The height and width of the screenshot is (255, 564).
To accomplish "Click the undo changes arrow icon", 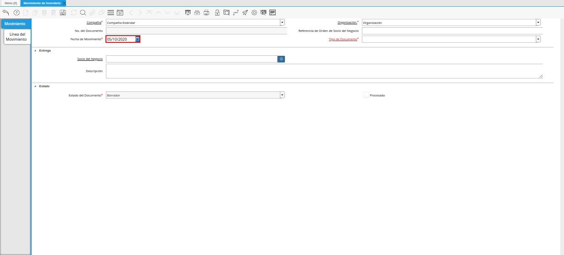I will point(6,13).
